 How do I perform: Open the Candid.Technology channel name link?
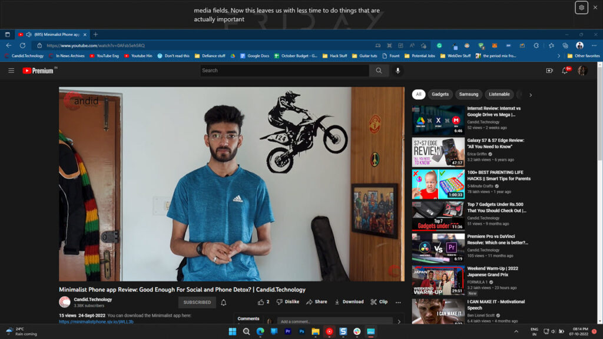coord(92,300)
